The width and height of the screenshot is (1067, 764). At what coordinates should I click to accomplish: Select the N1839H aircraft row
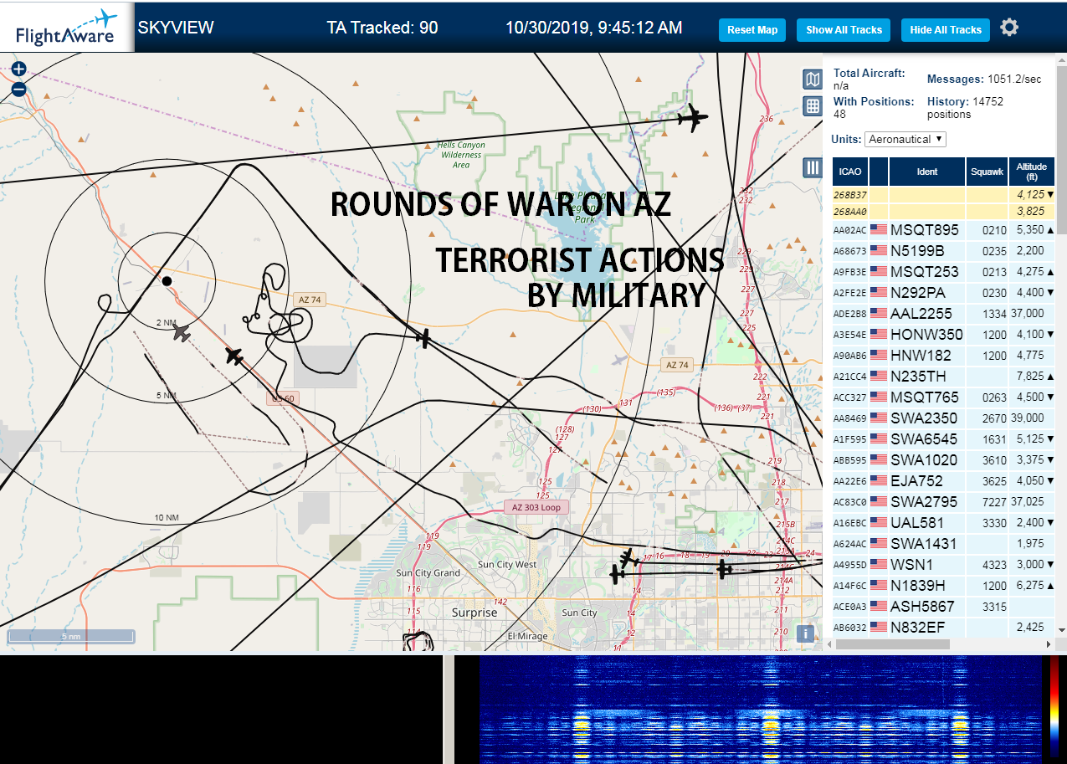pos(944,586)
